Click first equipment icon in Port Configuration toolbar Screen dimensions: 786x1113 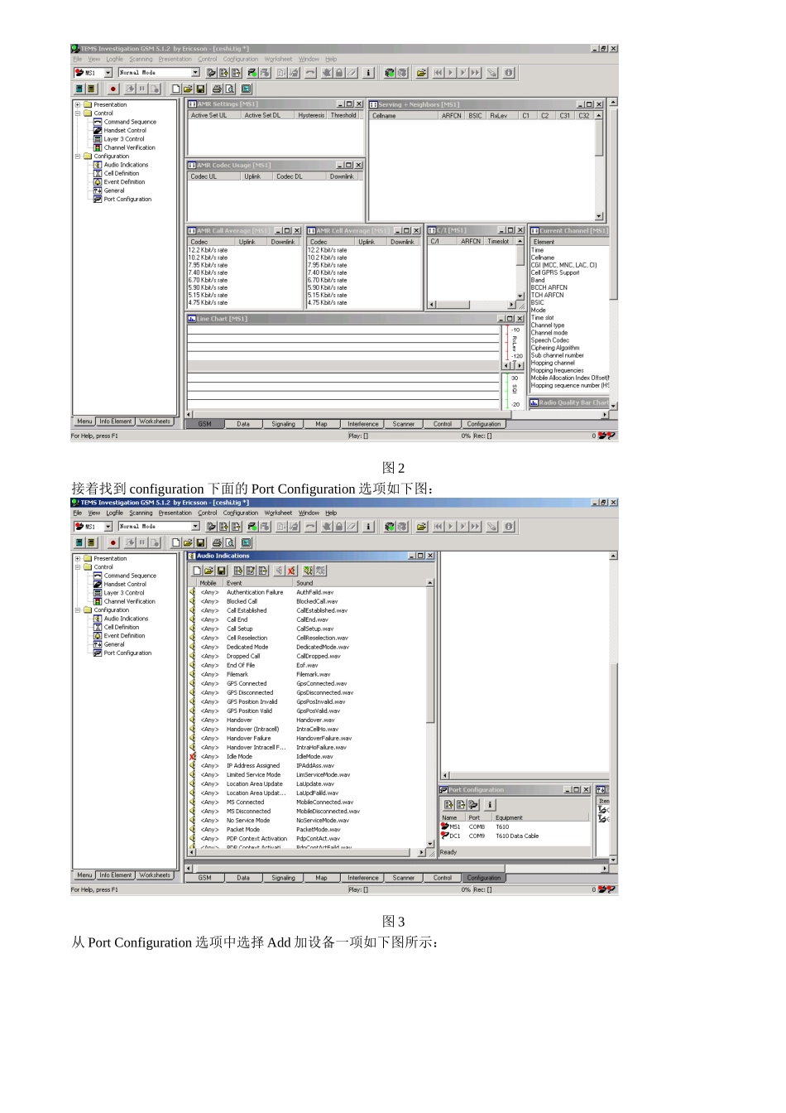point(448,804)
